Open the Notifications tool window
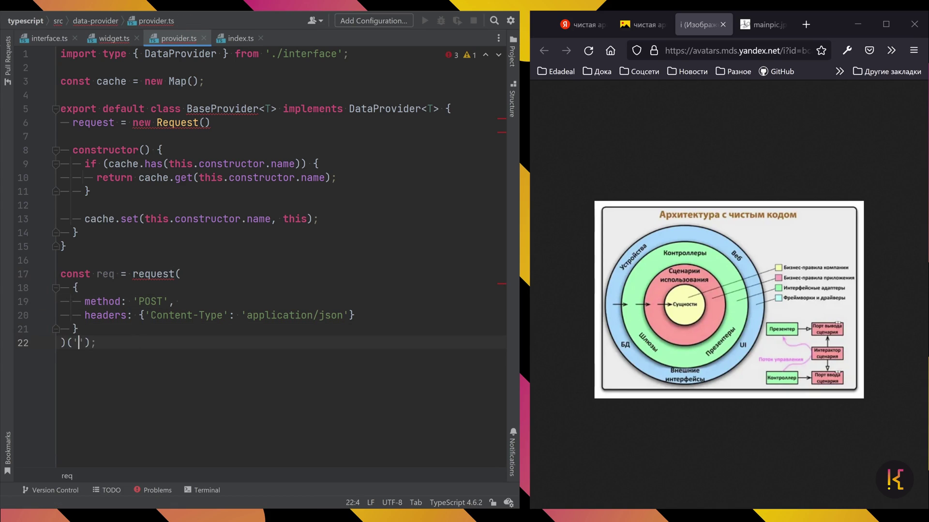This screenshot has width=929, height=522. [513, 452]
